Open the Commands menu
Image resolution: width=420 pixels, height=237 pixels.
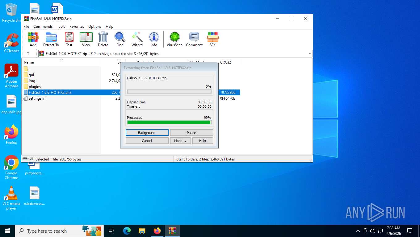coord(43,27)
